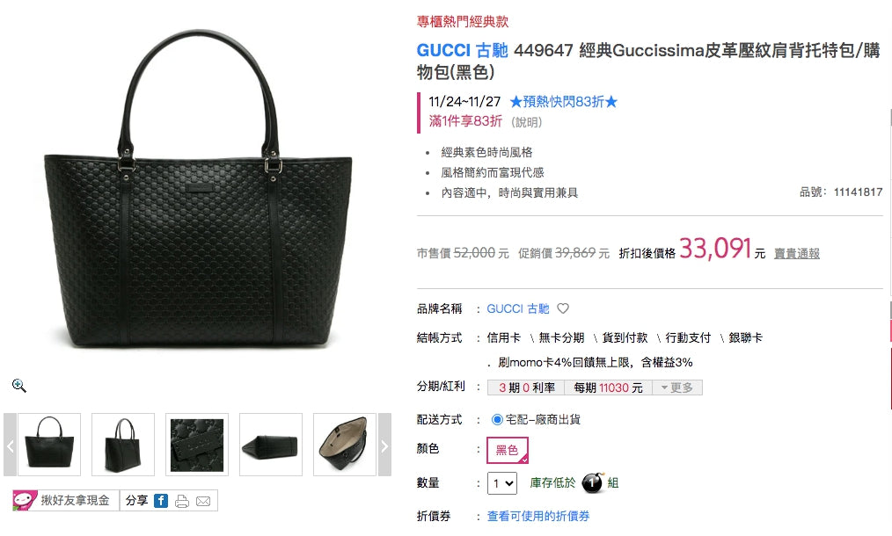
Task: Click 查看可使用的折價券 coupon link
Action: point(538,516)
